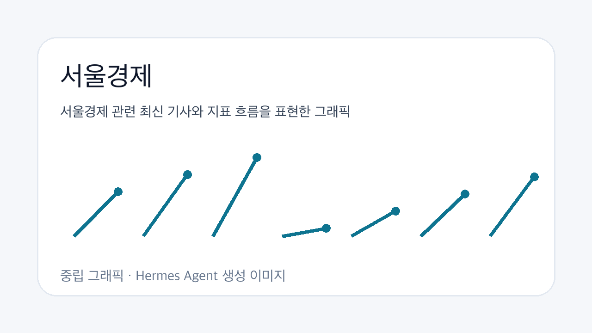
Task: Click the first teal trend line stroke
Action: tap(96, 214)
